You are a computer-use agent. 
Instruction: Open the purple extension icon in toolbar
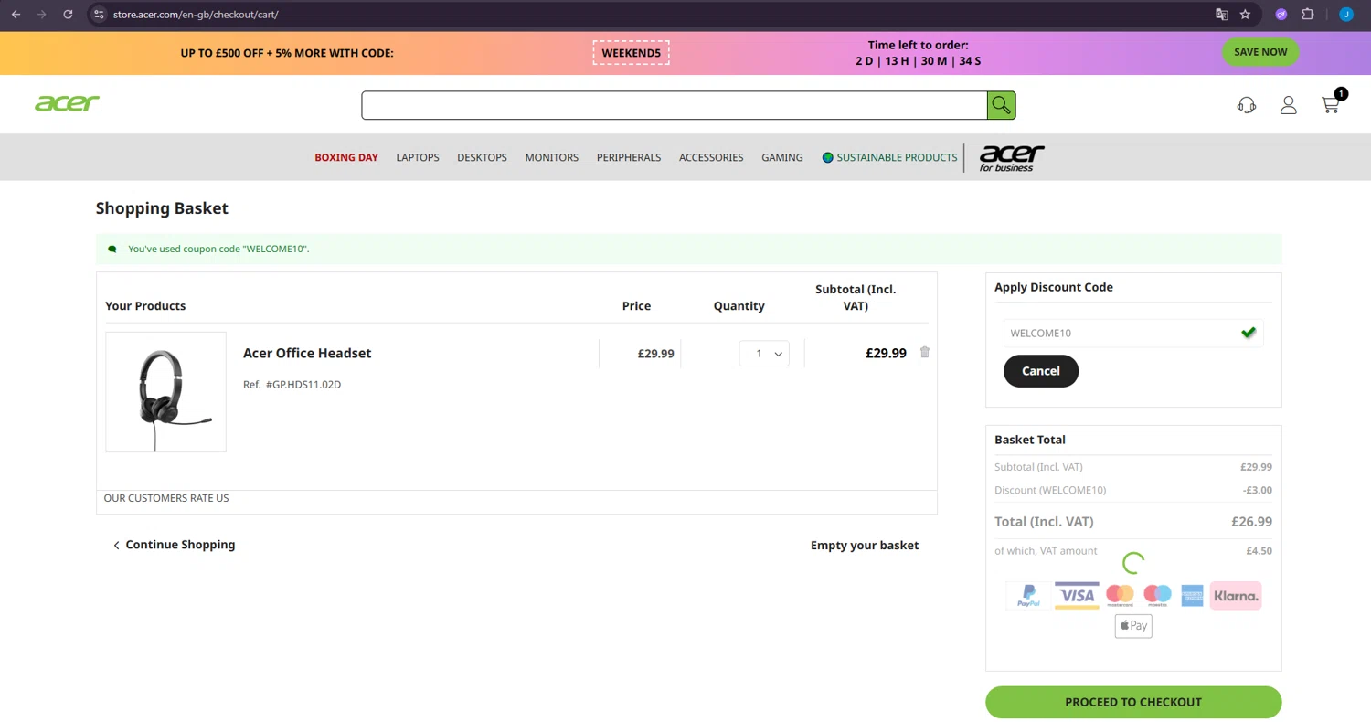pos(1281,15)
